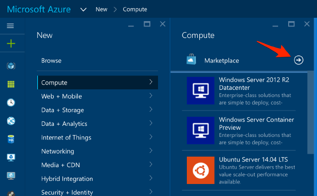Select Internet of Things category
The height and width of the screenshot is (196, 317).
pos(98,137)
